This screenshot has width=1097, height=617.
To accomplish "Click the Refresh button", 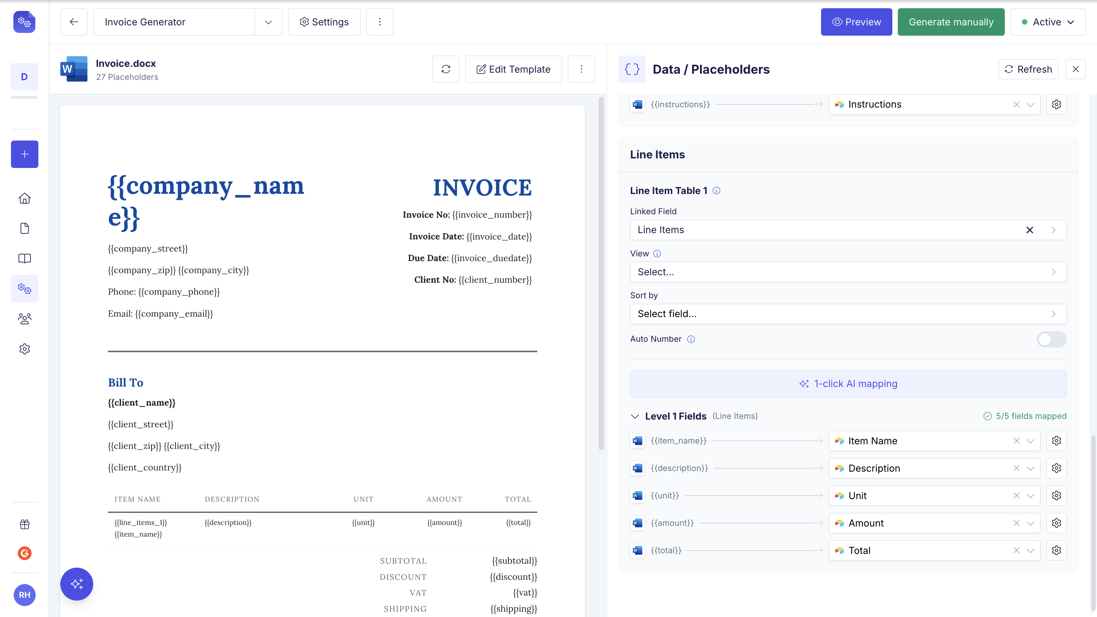I will tap(1028, 69).
